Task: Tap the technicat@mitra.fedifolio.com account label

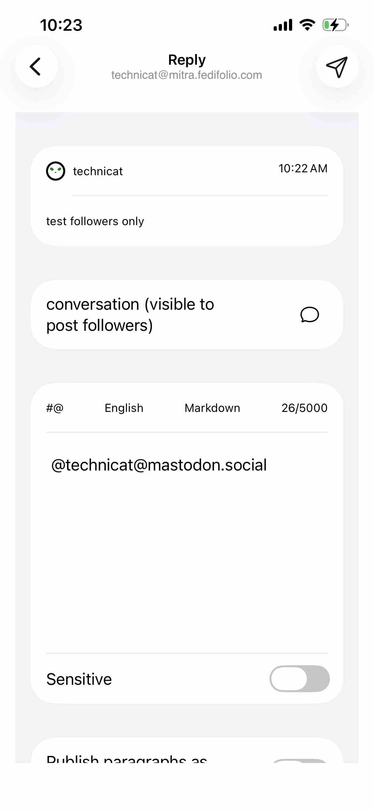Action: tap(187, 75)
